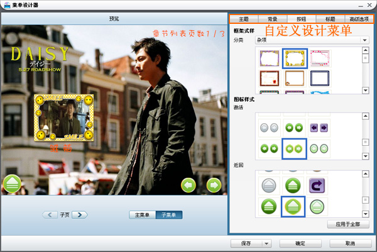Switch preview to 子菜单
The image size is (377, 252).
(x=169, y=215)
